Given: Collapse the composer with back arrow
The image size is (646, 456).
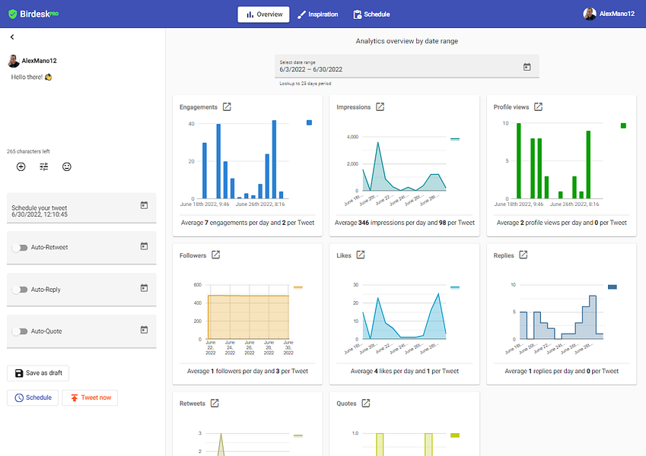Looking at the screenshot, I should coord(12,37).
